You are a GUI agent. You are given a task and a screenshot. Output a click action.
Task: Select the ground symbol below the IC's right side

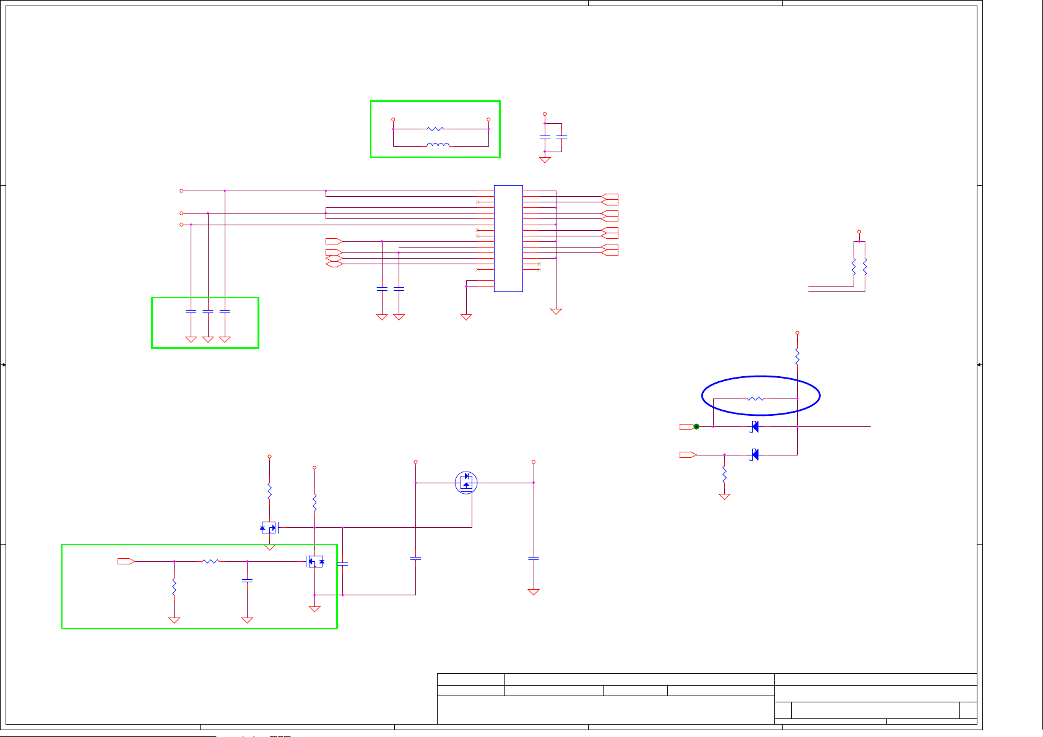coord(556,311)
